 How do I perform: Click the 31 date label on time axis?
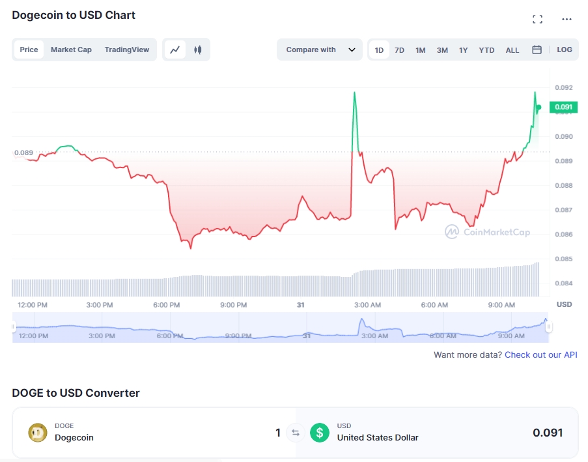coord(301,305)
